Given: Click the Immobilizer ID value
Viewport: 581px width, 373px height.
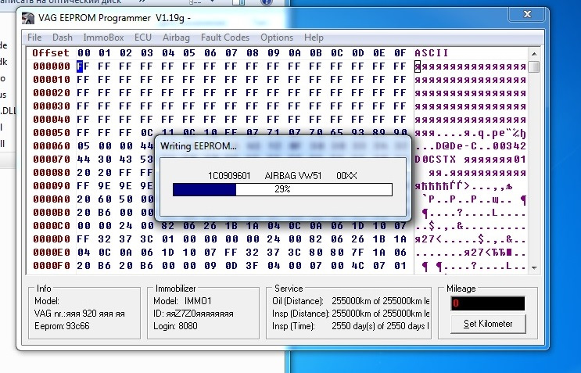Looking at the screenshot, I should 199,314.
